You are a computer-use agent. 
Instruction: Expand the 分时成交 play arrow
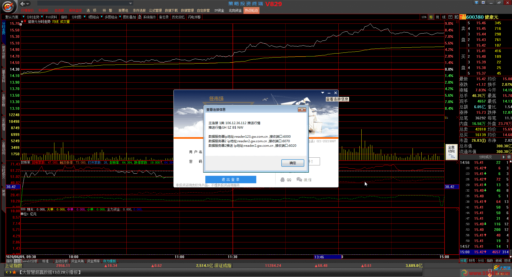504,157
